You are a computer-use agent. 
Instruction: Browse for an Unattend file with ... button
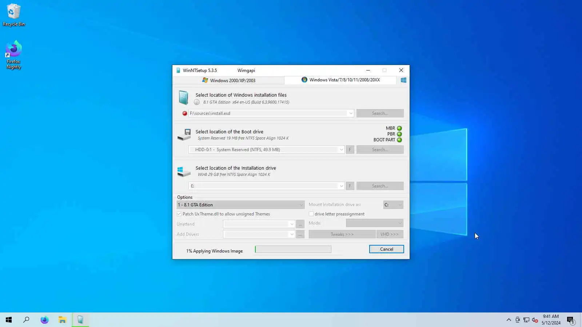(x=300, y=224)
